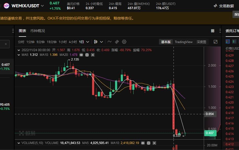Toggle fullscreen chart expand icon
The height and width of the screenshot is (150, 239).
tap(215, 42)
